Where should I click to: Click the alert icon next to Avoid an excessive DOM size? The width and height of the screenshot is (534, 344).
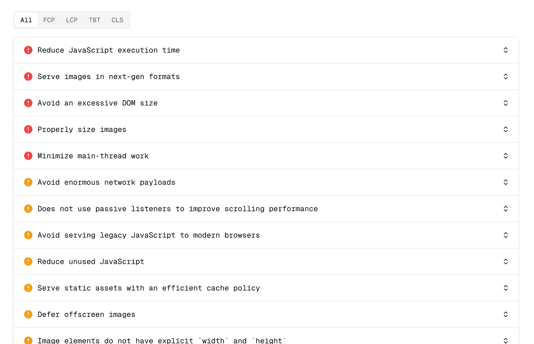[28, 103]
